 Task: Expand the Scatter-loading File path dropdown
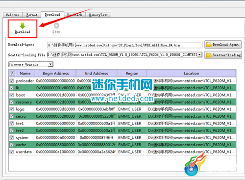point(199,54)
